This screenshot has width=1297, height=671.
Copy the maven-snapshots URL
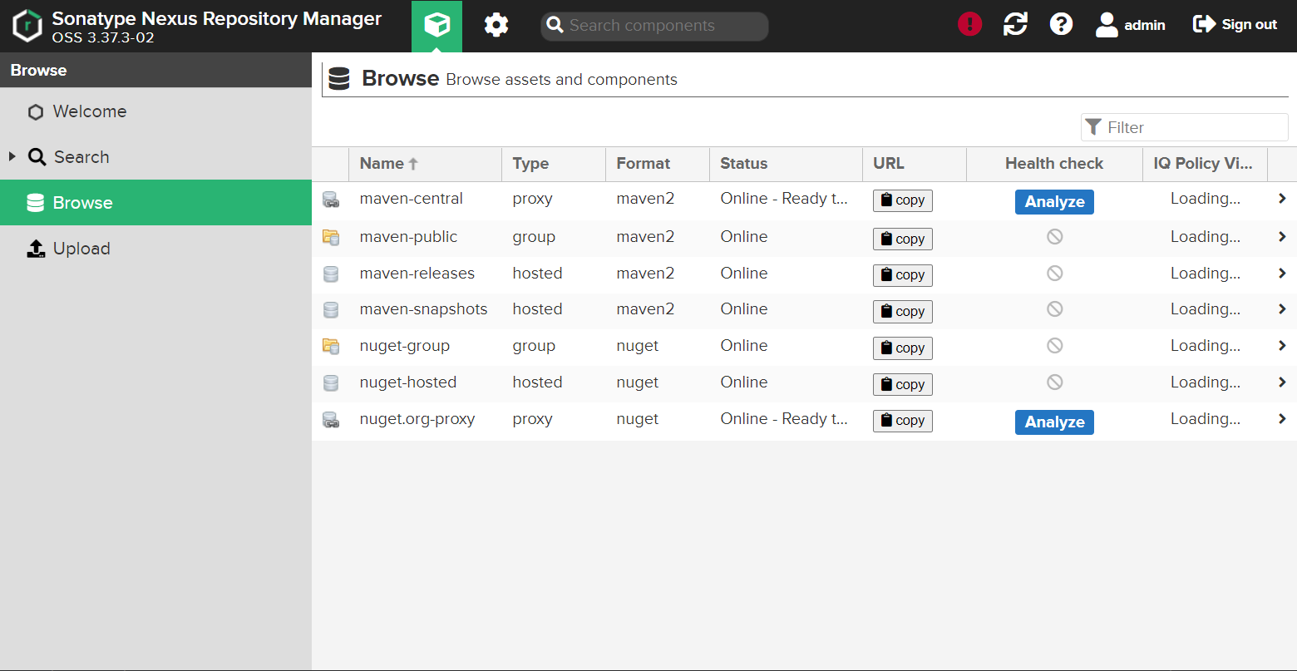tap(903, 312)
